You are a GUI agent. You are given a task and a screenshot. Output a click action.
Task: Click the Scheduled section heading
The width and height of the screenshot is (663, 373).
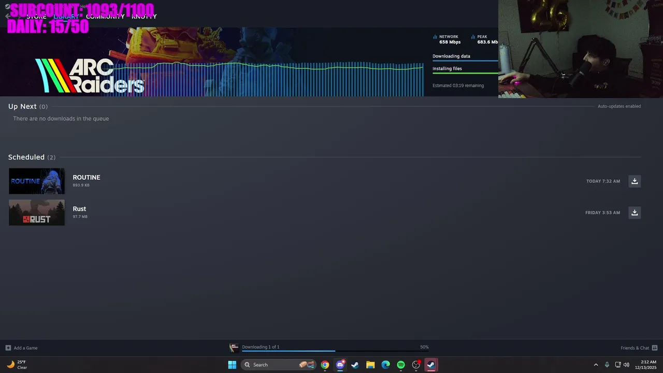pos(32,157)
